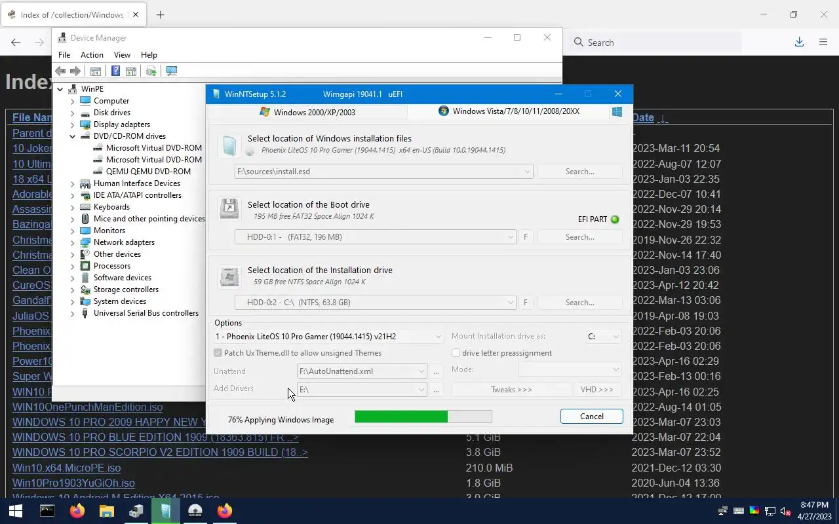Open the browser hamburger menu
This screenshot has width=839, height=524.
click(823, 42)
